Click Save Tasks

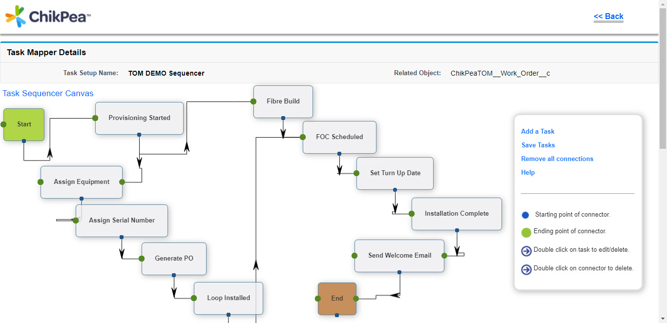538,145
